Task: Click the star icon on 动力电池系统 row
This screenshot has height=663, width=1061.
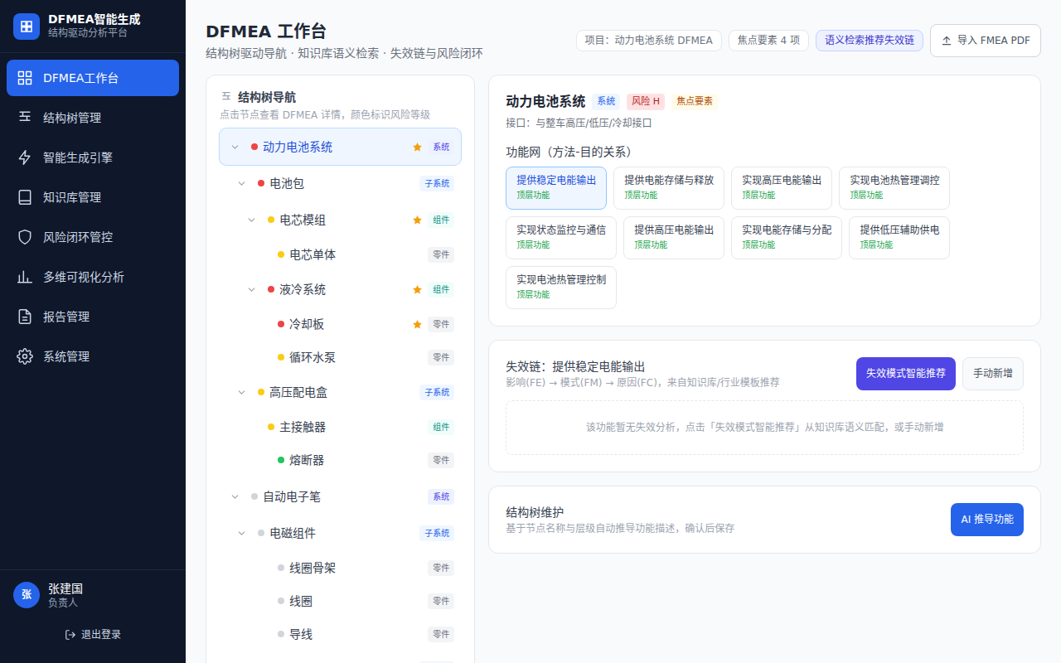Action: (418, 147)
